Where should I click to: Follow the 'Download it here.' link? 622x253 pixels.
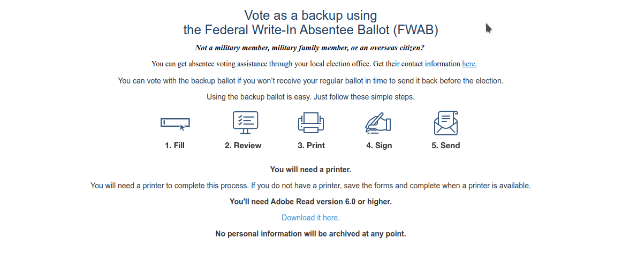click(x=310, y=218)
